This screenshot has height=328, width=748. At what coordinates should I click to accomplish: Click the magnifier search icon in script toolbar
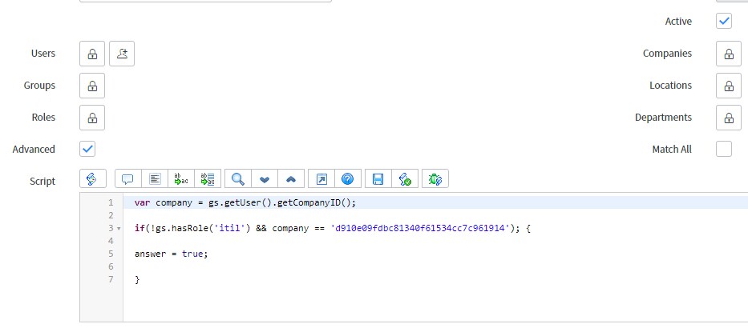tap(237, 179)
